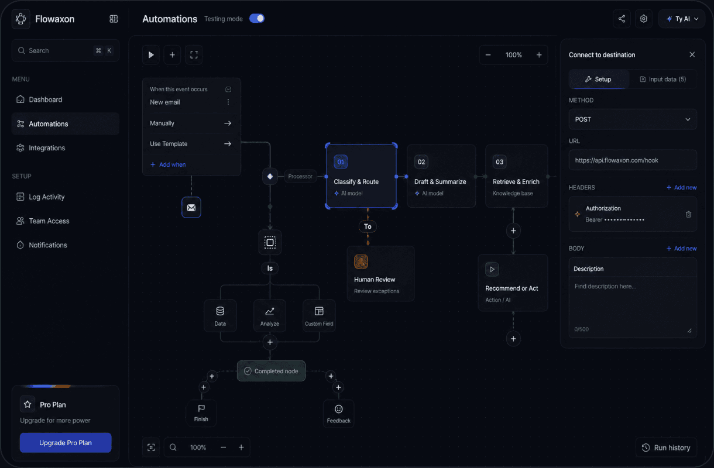Open Log Activity in sidebar
The image size is (714, 468).
tap(66, 197)
